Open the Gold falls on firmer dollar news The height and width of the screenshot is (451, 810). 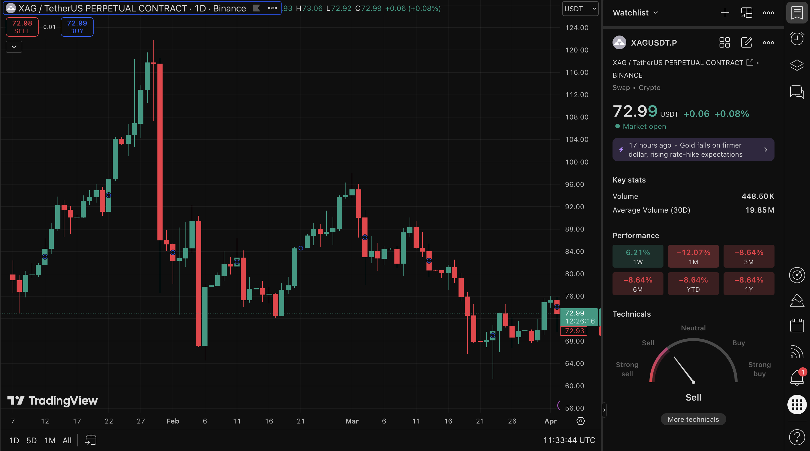pos(693,150)
